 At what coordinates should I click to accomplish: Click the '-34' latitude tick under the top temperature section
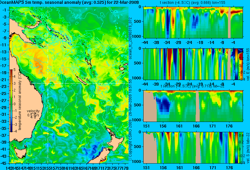(x=167, y=42)
